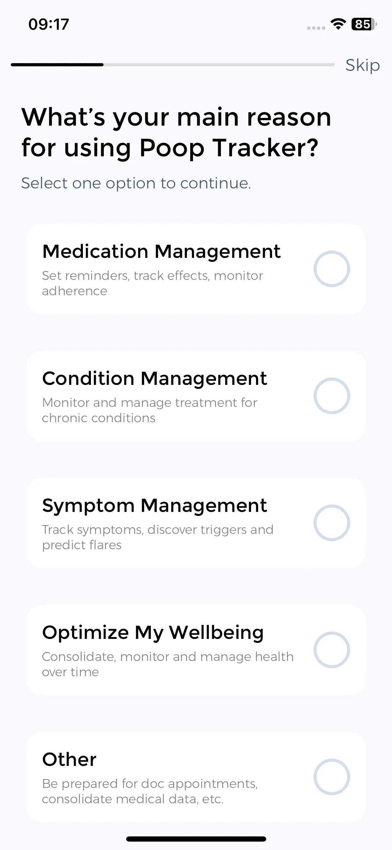Image resolution: width=392 pixels, height=850 pixels.
Task: Select the Symptom Management radio button
Action: (x=332, y=523)
